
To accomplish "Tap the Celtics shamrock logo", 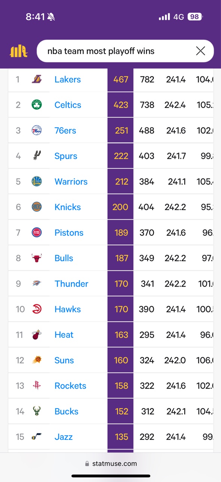I will pyautogui.click(x=37, y=105).
